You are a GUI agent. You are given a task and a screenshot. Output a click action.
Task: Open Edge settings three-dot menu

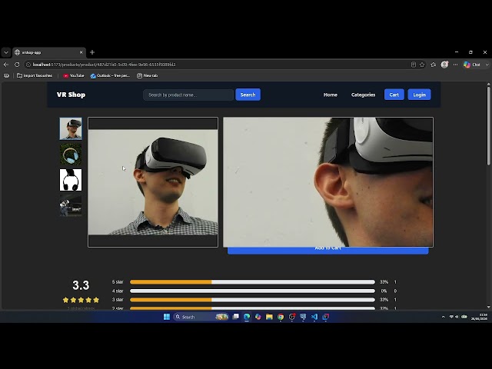455,65
